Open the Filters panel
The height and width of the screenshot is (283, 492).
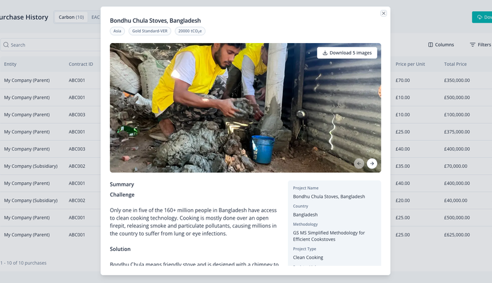(x=480, y=45)
